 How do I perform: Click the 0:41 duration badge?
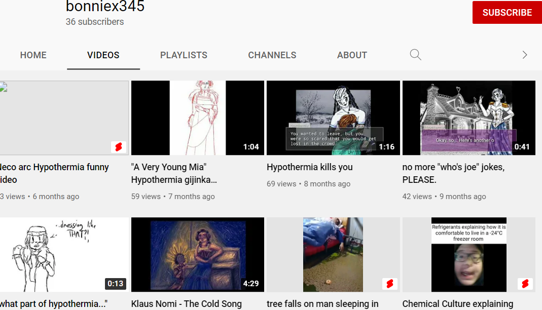coord(522,147)
